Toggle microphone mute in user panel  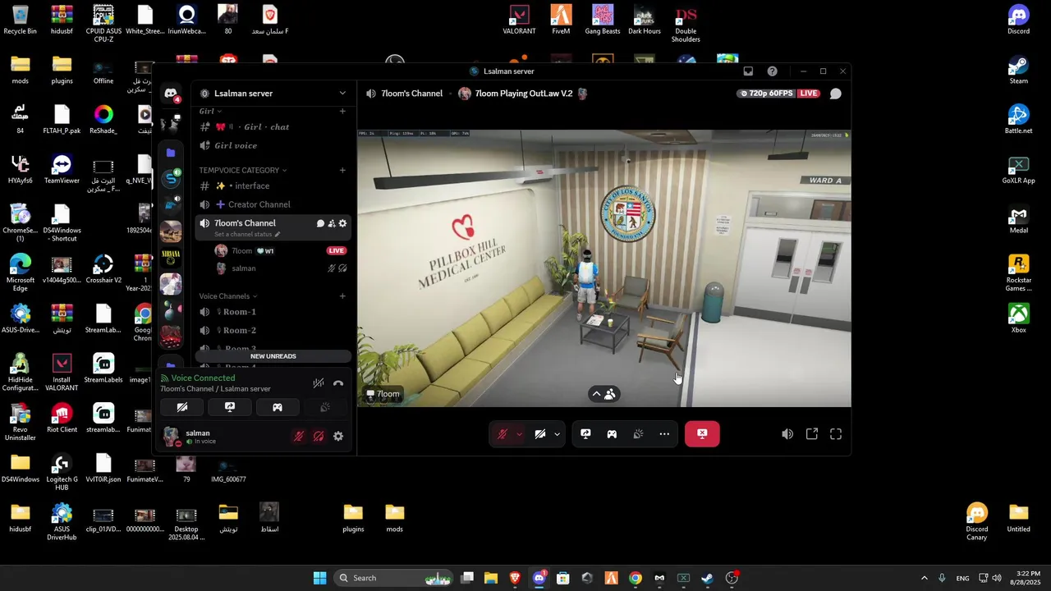[x=299, y=437]
